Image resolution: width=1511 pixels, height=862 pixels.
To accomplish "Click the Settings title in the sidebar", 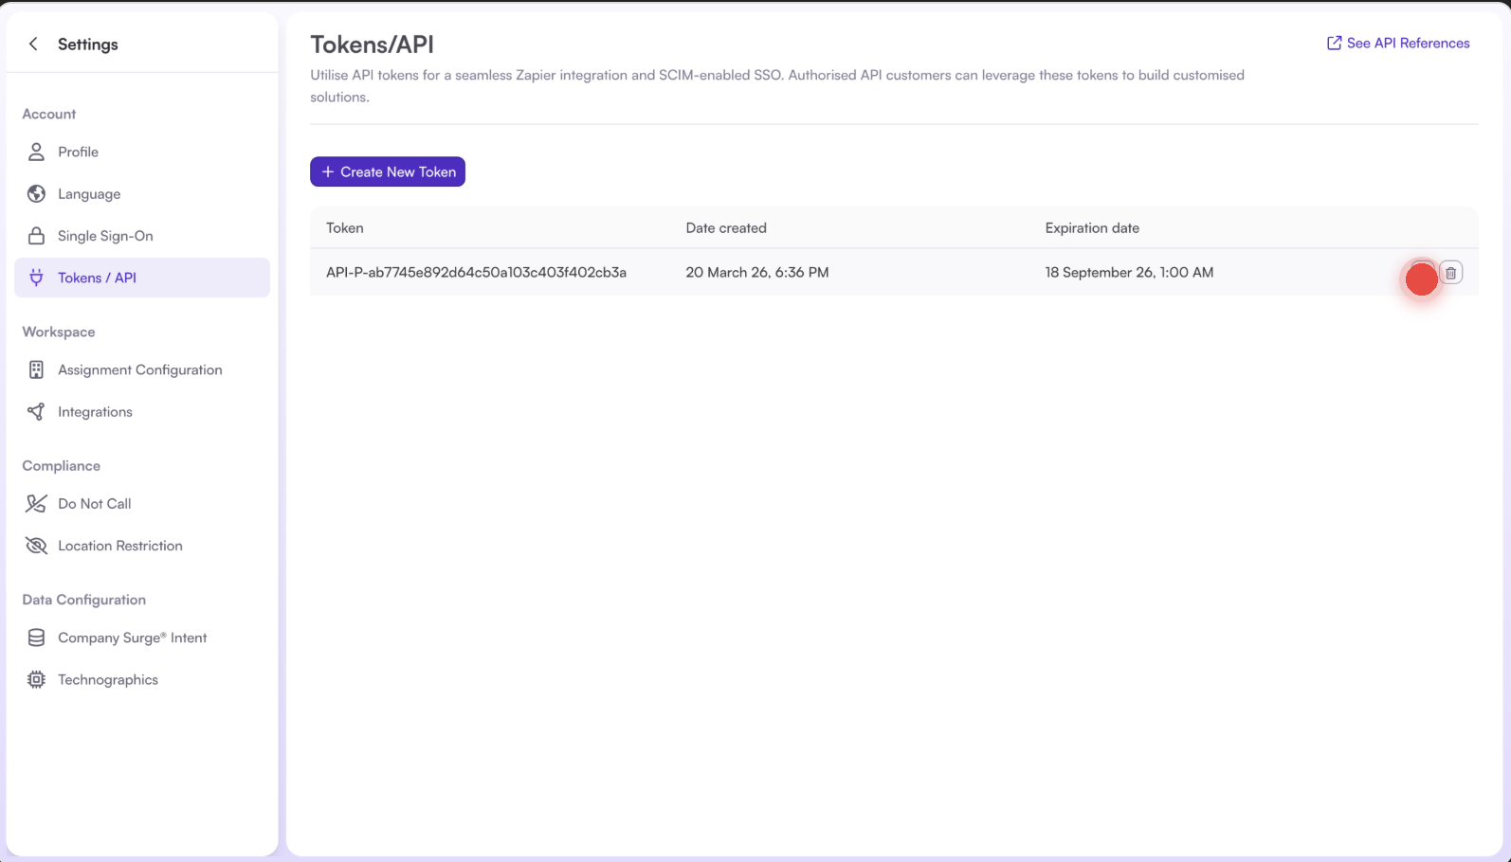I will pyautogui.click(x=88, y=44).
